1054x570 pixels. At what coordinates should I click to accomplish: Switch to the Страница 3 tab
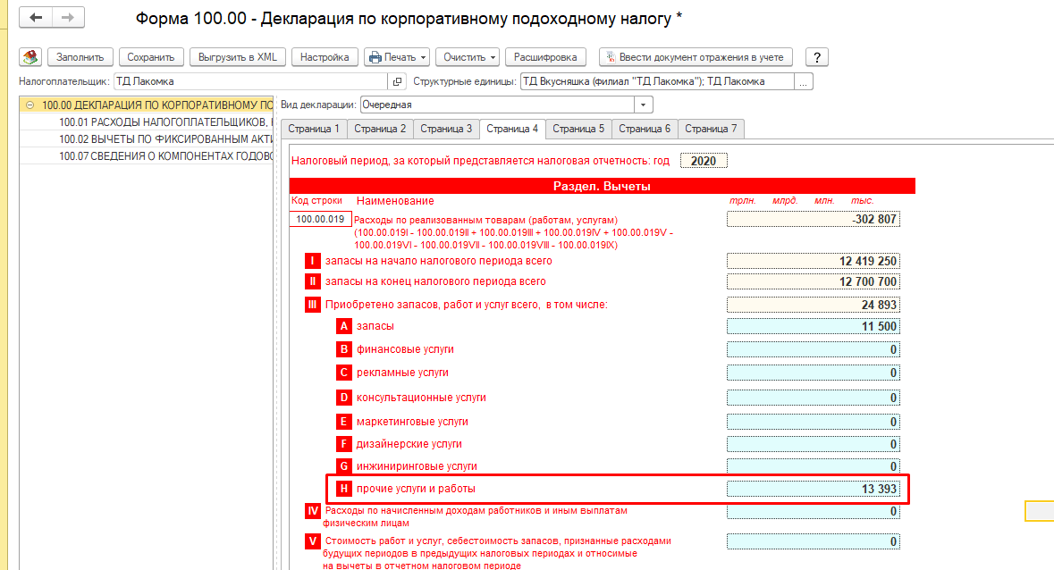point(446,129)
